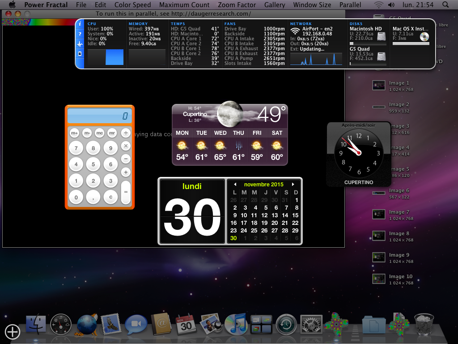Open Mail stamp icon in Dock

coord(111,324)
